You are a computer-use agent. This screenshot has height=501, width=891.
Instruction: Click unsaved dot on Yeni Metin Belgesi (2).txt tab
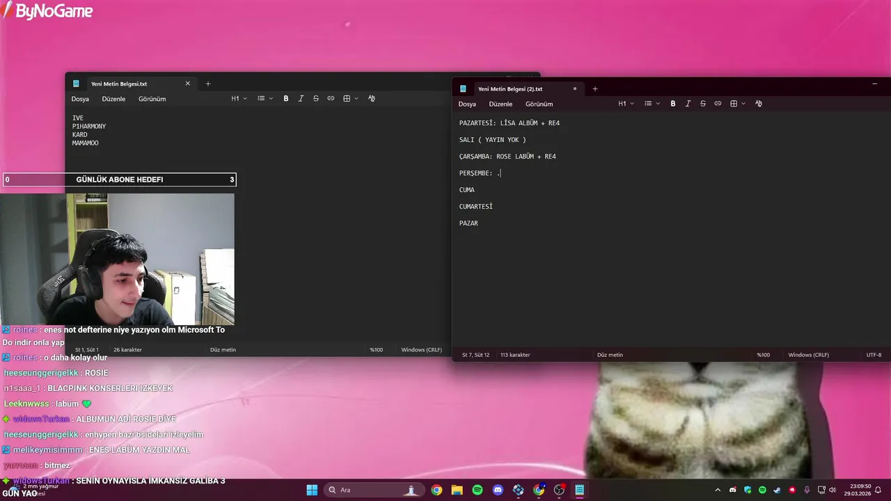pyautogui.click(x=575, y=89)
